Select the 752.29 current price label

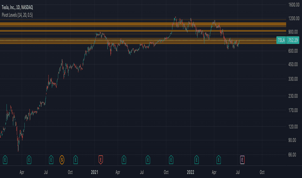coord(293,40)
